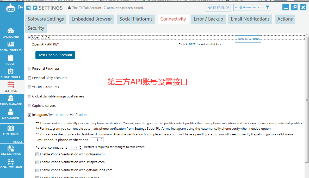Uncheck the Open AI API option
Image resolution: width=309 pixels, height=178 pixels.
tap(29, 37)
